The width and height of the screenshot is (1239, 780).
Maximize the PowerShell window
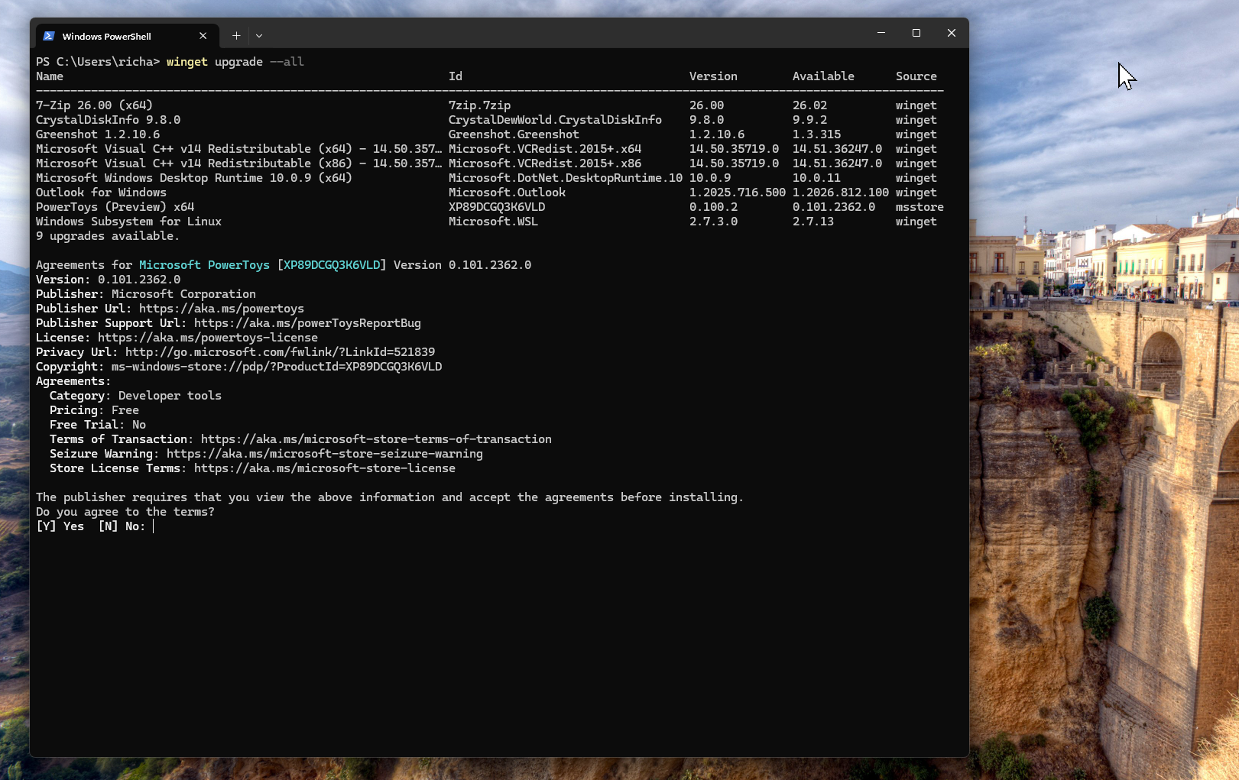916,33
